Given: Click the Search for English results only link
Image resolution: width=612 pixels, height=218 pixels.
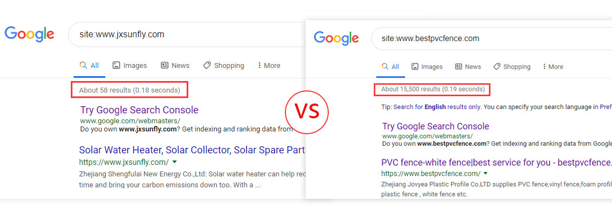Looking at the screenshot, I should (x=437, y=107).
